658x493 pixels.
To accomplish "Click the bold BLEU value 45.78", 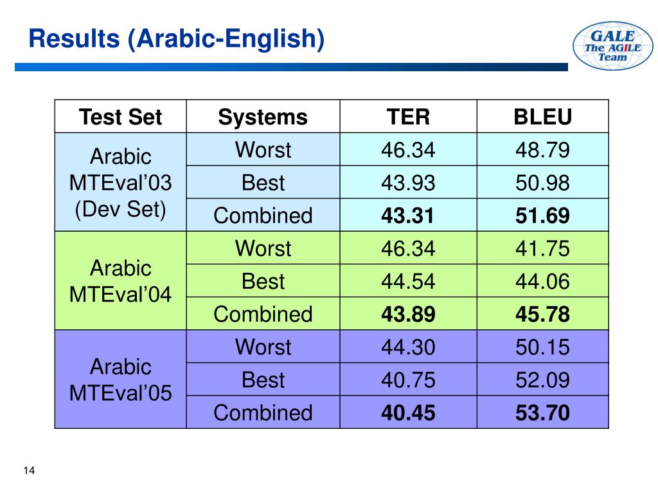I will click(542, 314).
